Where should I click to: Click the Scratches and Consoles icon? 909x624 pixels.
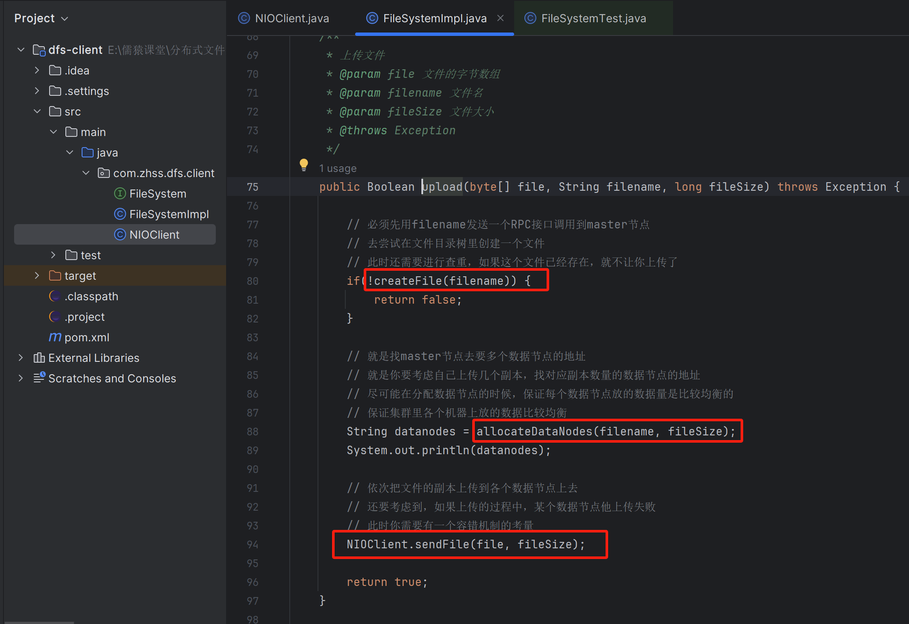click(39, 377)
